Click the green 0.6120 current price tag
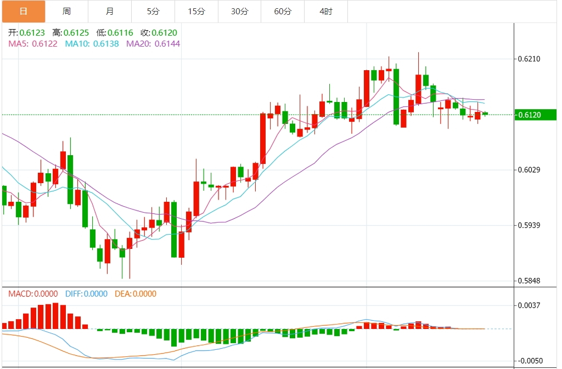This screenshot has height=369, width=562. coord(536,115)
